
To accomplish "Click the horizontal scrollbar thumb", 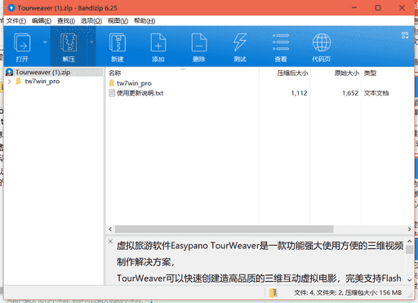I will pyautogui.click(x=224, y=229).
